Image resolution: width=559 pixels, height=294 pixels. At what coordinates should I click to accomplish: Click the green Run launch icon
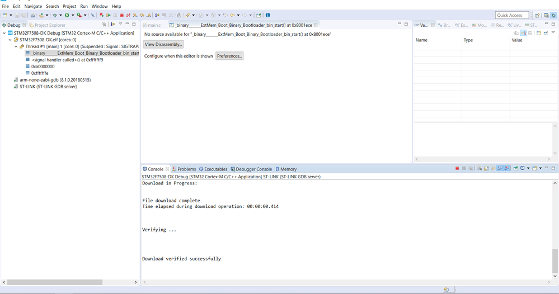[67, 15]
